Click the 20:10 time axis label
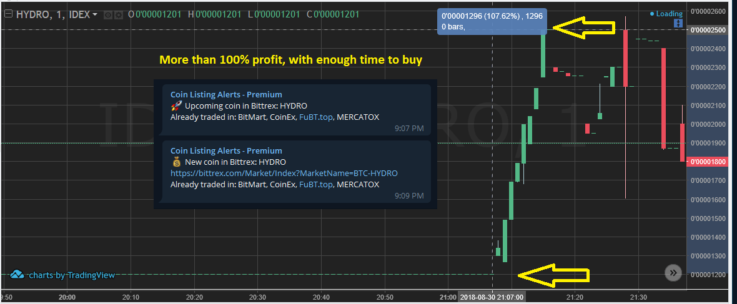 coord(130,297)
